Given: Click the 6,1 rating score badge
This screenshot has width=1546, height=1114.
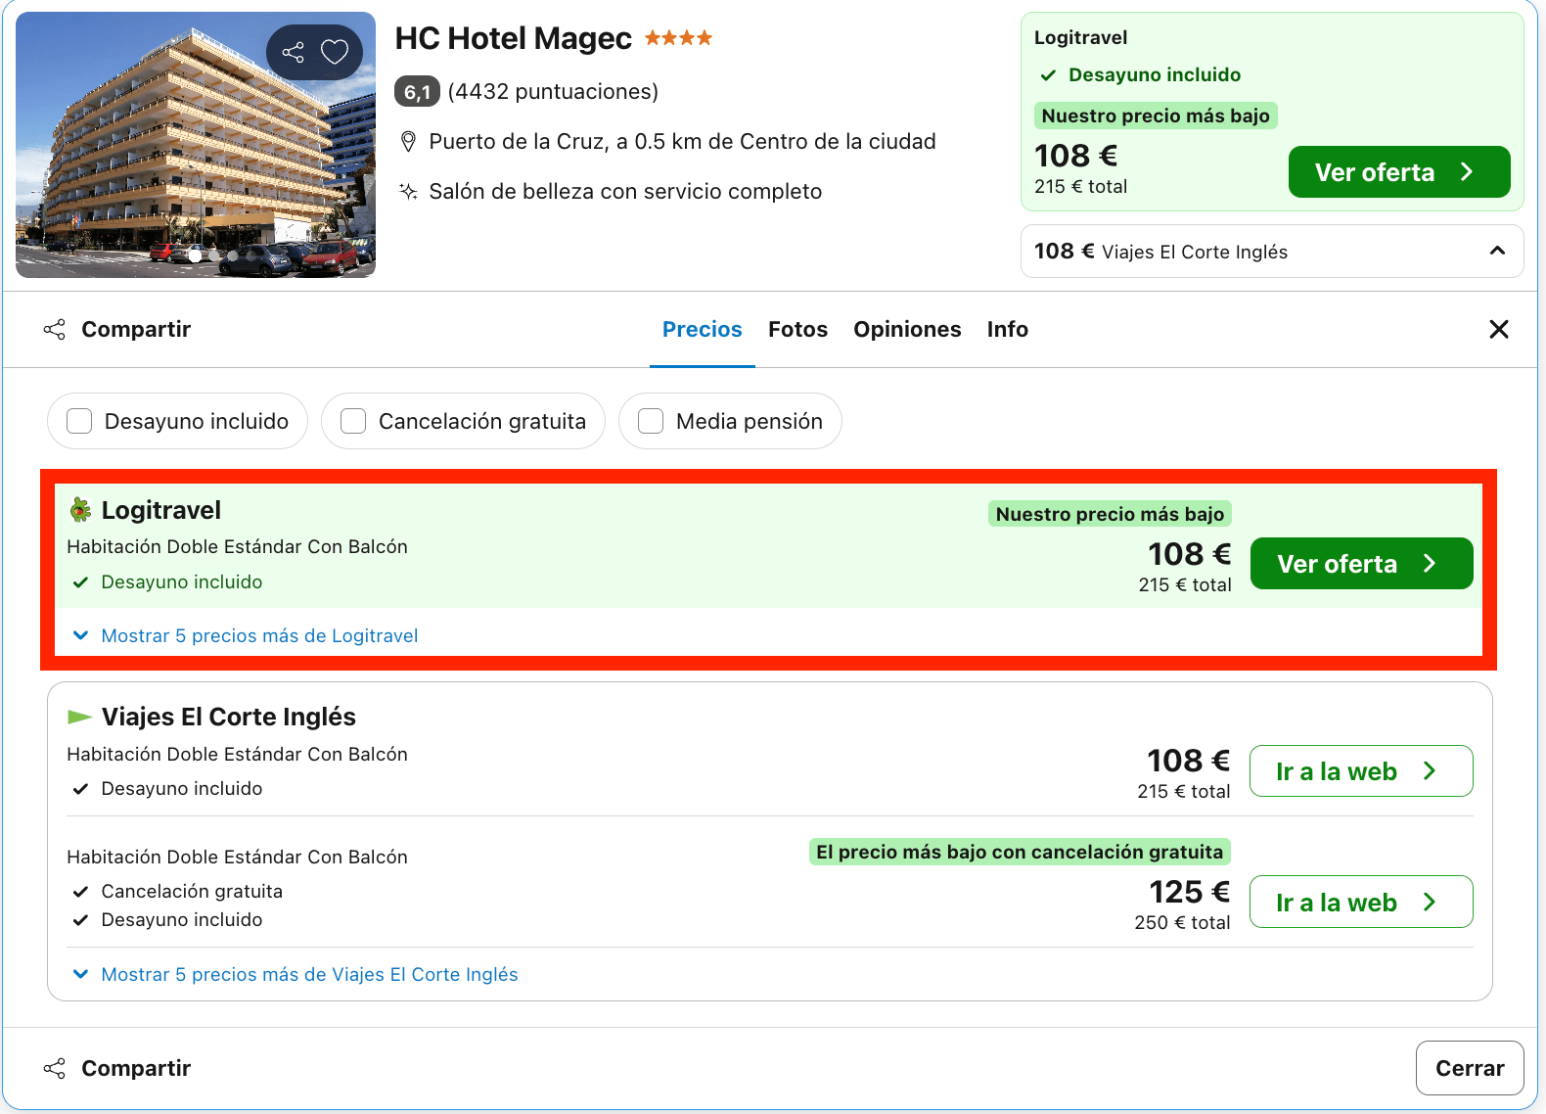Looking at the screenshot, I should coord(417,92).
